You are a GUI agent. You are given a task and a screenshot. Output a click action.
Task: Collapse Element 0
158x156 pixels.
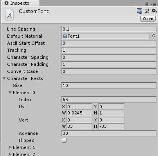click(x=10, y=93)
